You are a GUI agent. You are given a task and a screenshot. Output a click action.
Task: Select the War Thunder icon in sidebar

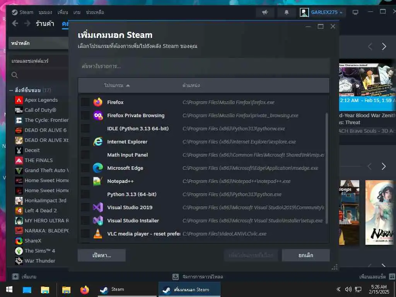[x=19, y=261]
